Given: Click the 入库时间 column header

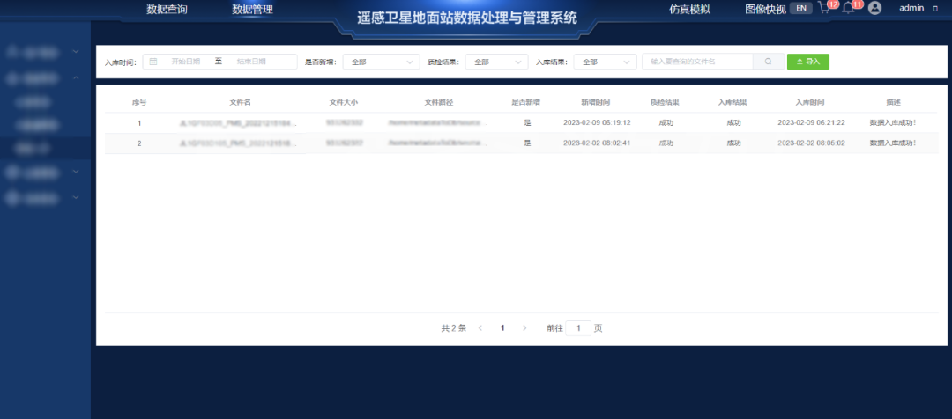Looking at the screenshot, I should click(811, 102).
